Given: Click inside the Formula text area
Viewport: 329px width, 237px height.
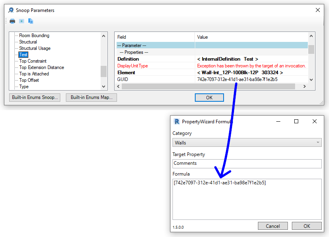Looking at the screenshot, I should 247,199.
